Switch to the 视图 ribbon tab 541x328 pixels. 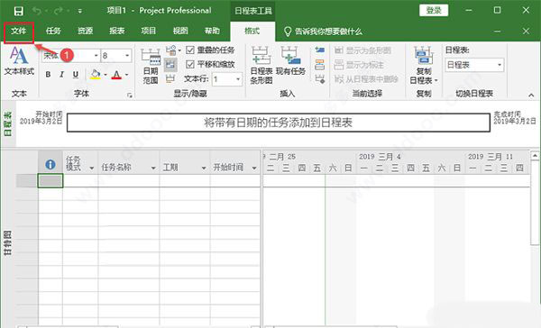point(180,31)
